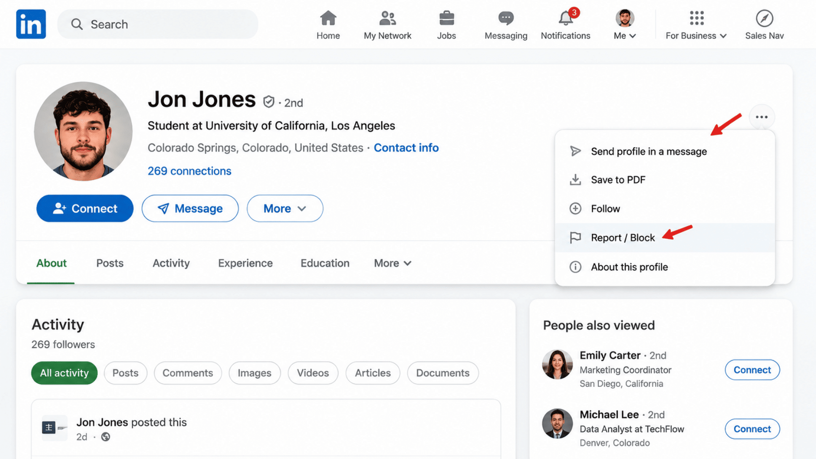Viewport: 816px width, 459px height.
Task: Select the Images filter chip
Action: pyautogui.click(x=255, y=373)
